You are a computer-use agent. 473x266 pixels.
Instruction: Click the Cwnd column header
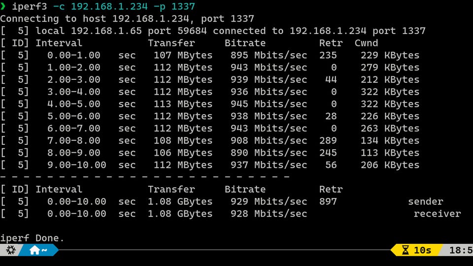[x=366, y=43]
